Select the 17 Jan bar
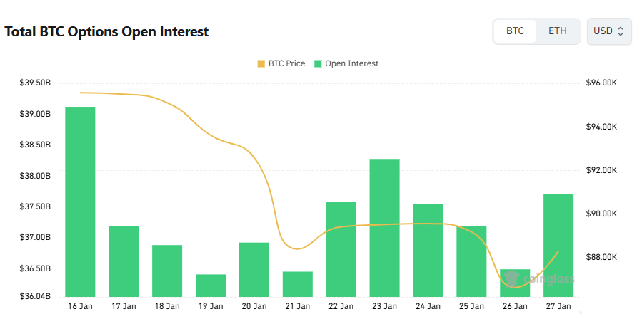The image size is (637, 314). point(124,261)
